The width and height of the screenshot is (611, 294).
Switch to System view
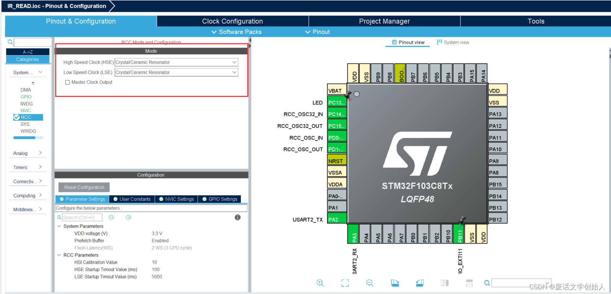pyautogui.click(x=453, y=42)
